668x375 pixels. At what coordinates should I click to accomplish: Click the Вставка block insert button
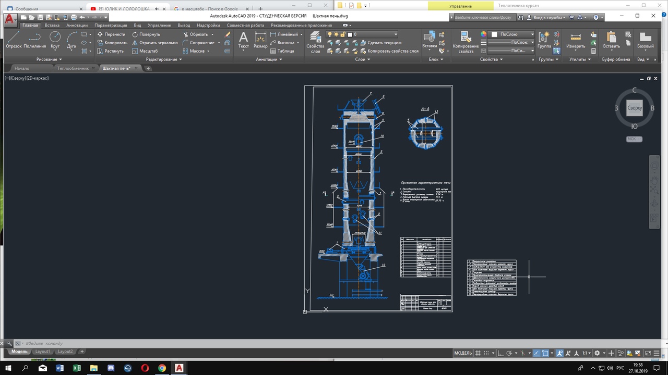click(430, 40)
